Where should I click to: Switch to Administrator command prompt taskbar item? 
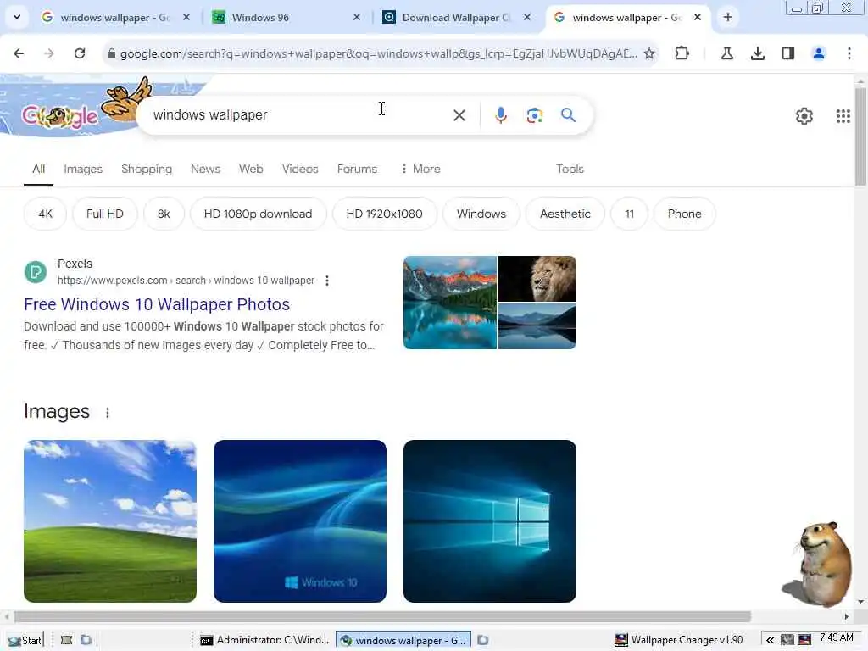tap(264, 641)
